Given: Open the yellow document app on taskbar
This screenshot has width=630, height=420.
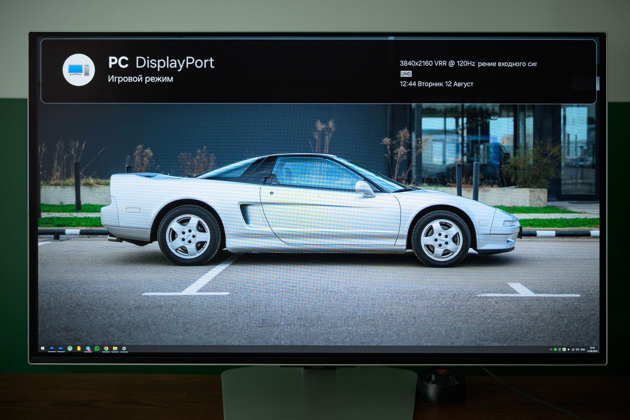Looking at the screenshot, I should [79, 348].
